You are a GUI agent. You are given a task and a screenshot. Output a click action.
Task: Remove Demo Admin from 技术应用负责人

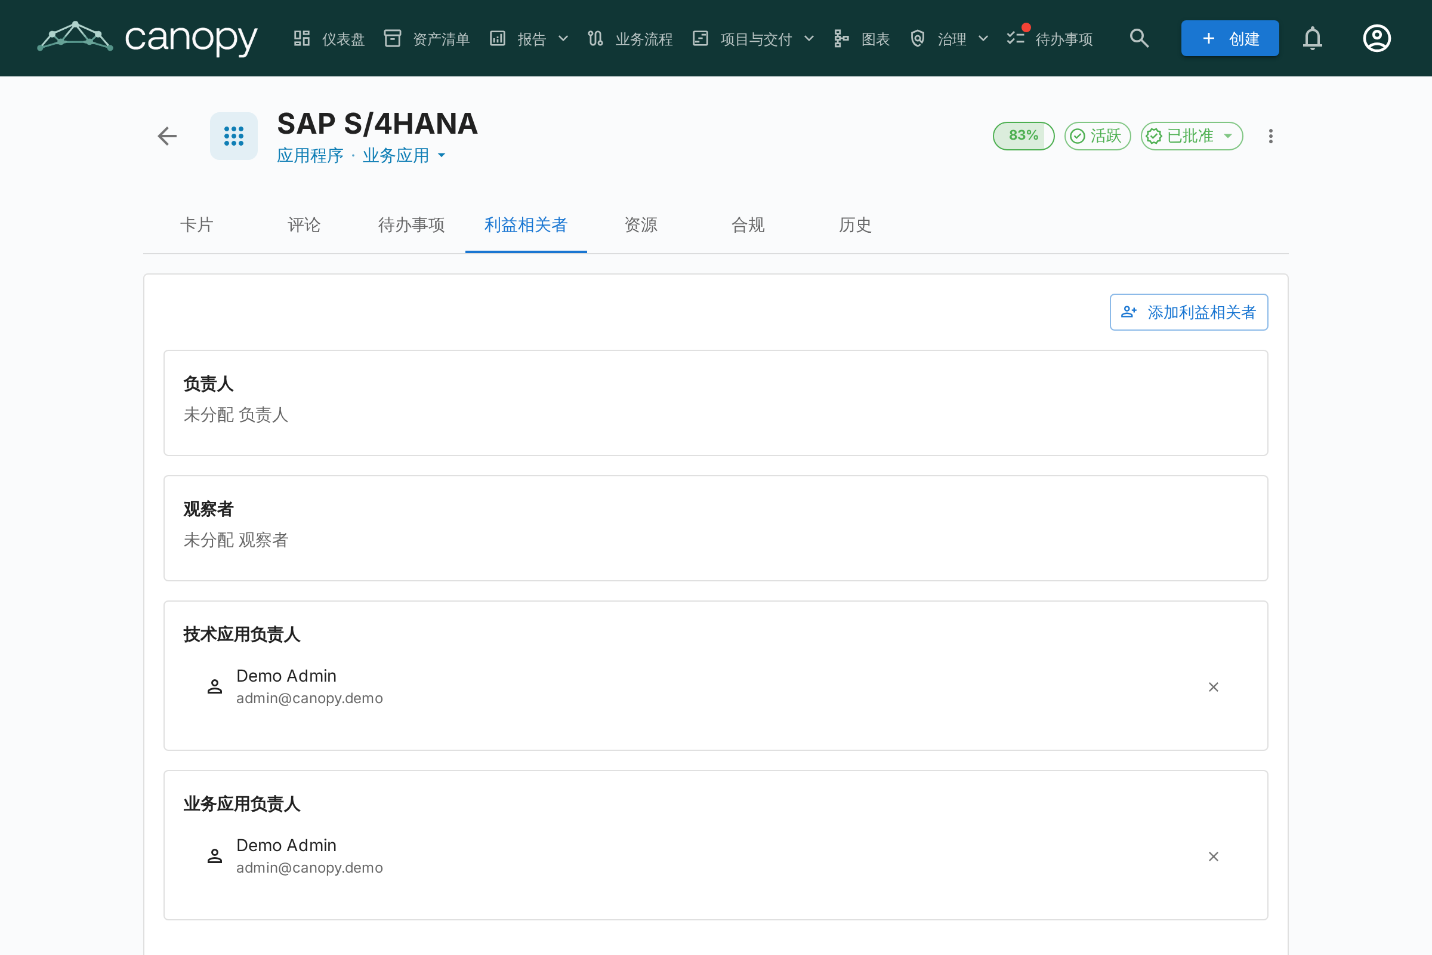(1214, 687)
